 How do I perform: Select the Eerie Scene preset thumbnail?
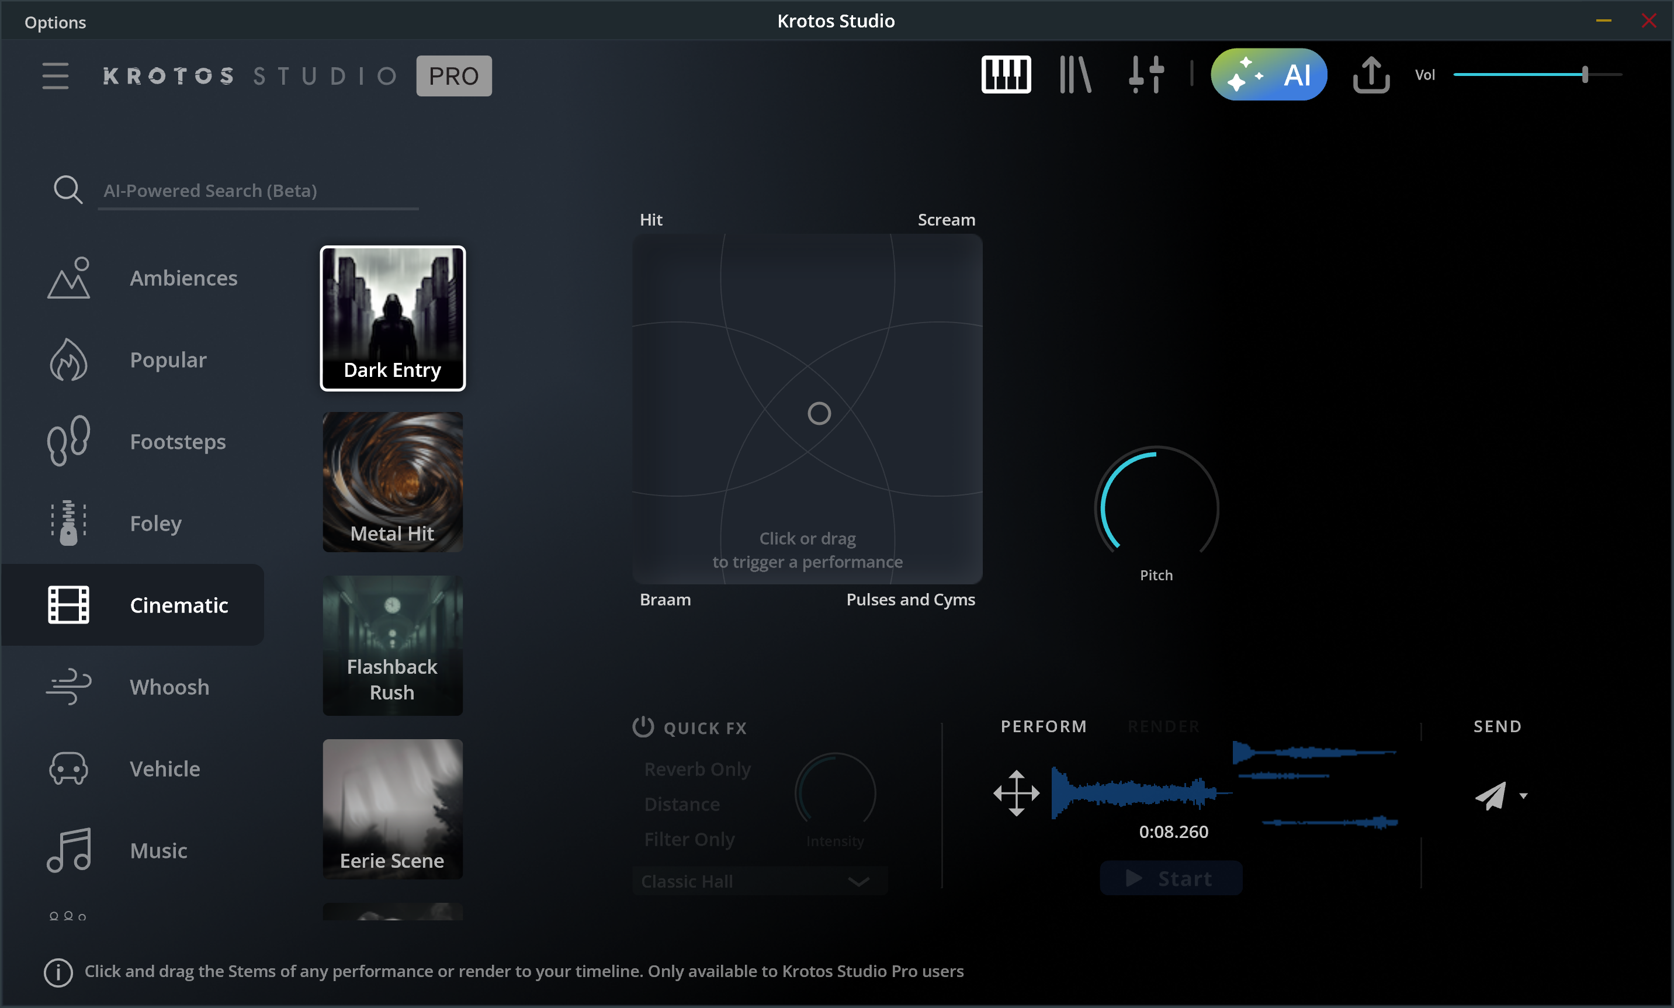pos(393,809)
